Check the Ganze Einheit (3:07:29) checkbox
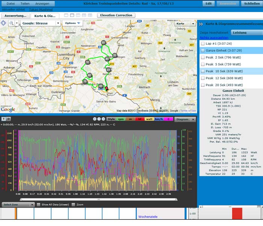The width and height of the screenshot is (263, 226). coord(203,50)
